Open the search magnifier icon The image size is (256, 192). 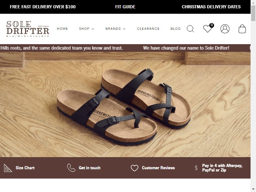pyautogui.click(x=190, y=29)
